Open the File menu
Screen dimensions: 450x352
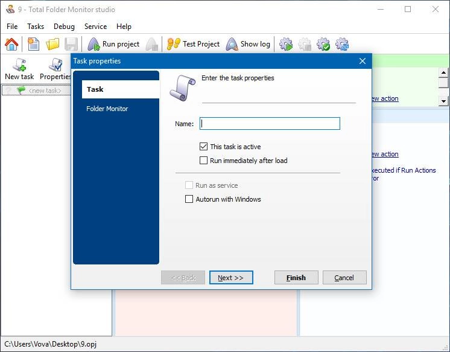coord(12,27)
